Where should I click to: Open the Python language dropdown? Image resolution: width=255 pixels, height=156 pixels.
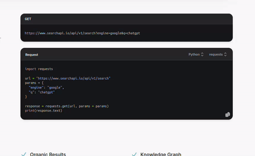point(196,55)
